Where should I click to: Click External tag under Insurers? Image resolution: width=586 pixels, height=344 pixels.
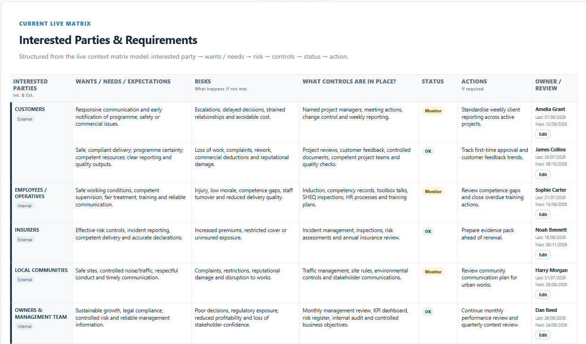pos(25,240)
